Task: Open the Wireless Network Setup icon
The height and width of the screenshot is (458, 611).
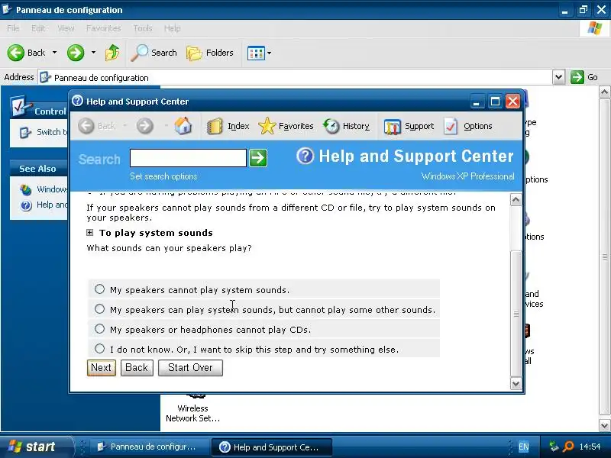Action: click(x=193, y=407)
